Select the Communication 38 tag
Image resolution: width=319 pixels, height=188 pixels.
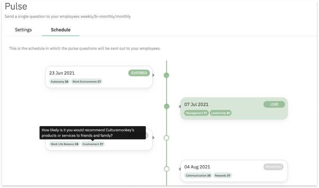point(198,175)
